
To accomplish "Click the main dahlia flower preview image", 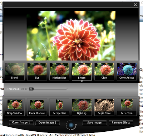I will [x=71, y=35].
